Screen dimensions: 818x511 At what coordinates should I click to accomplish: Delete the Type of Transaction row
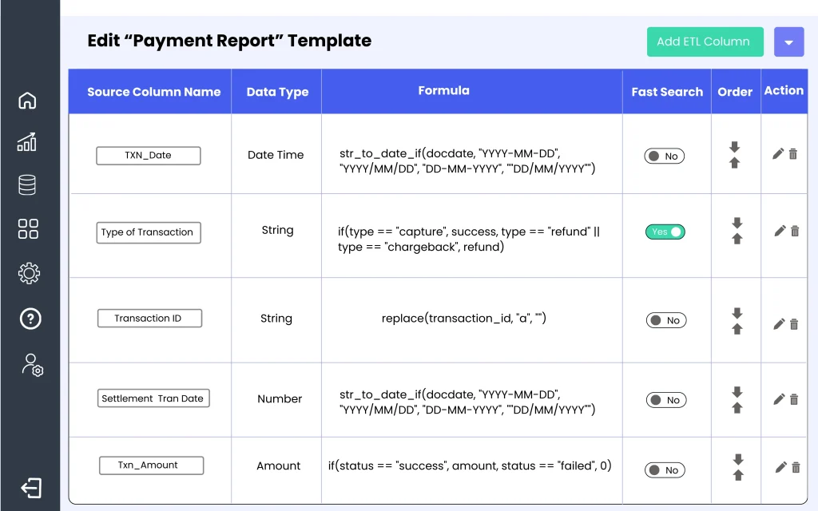(795, 231)
